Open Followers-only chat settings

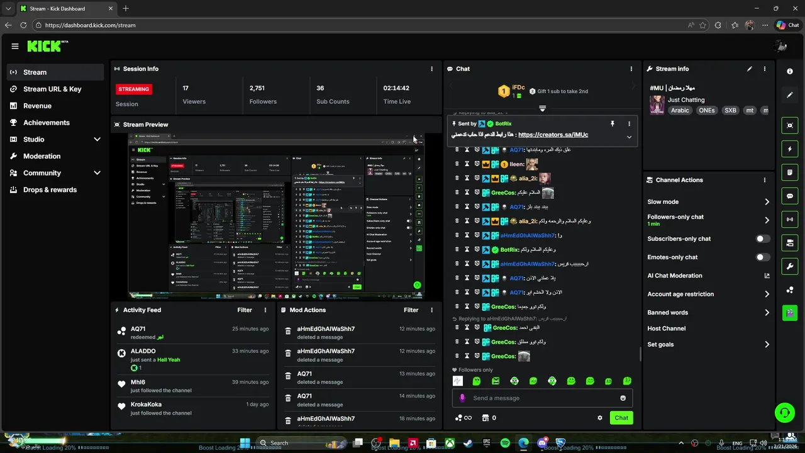click(x=708, y=220)
